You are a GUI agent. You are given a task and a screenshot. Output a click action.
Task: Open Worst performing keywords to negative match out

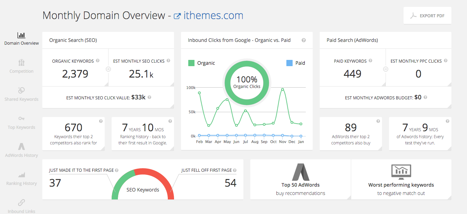(401, 179)
